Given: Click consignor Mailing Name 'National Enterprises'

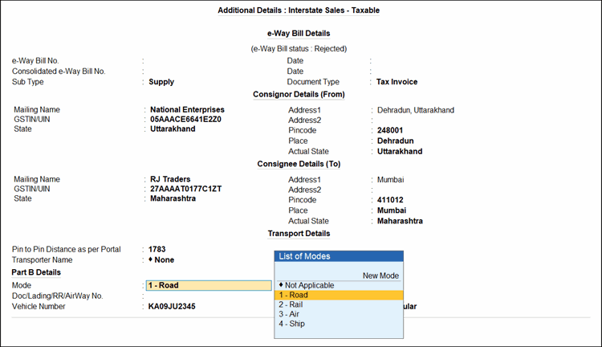Looking at the screenshot, I should point(187,109).
